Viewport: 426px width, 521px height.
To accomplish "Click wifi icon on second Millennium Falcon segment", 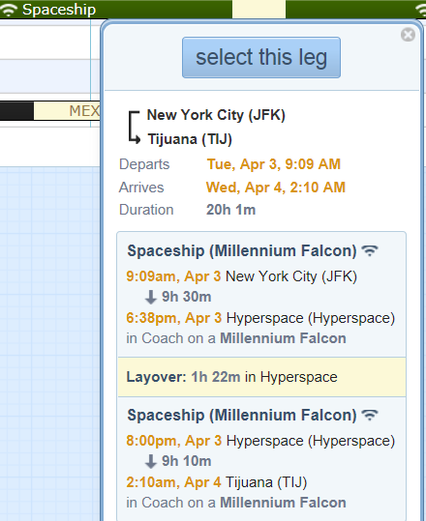I will point(370,415).
